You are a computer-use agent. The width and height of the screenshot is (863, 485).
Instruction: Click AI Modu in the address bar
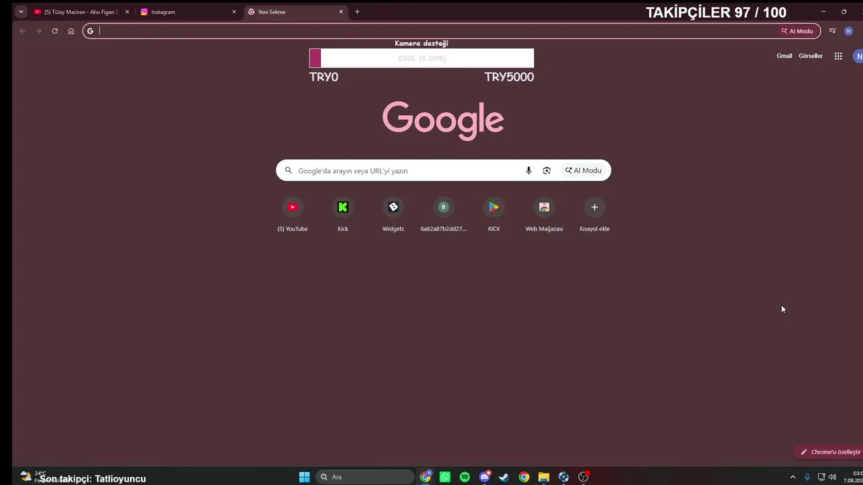click(x=797, y=31)
